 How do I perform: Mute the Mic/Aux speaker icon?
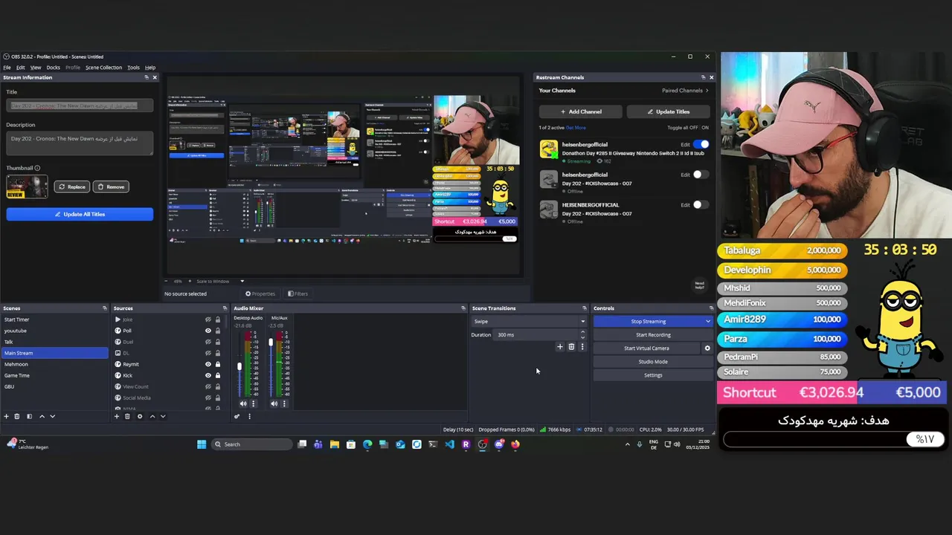274,403
